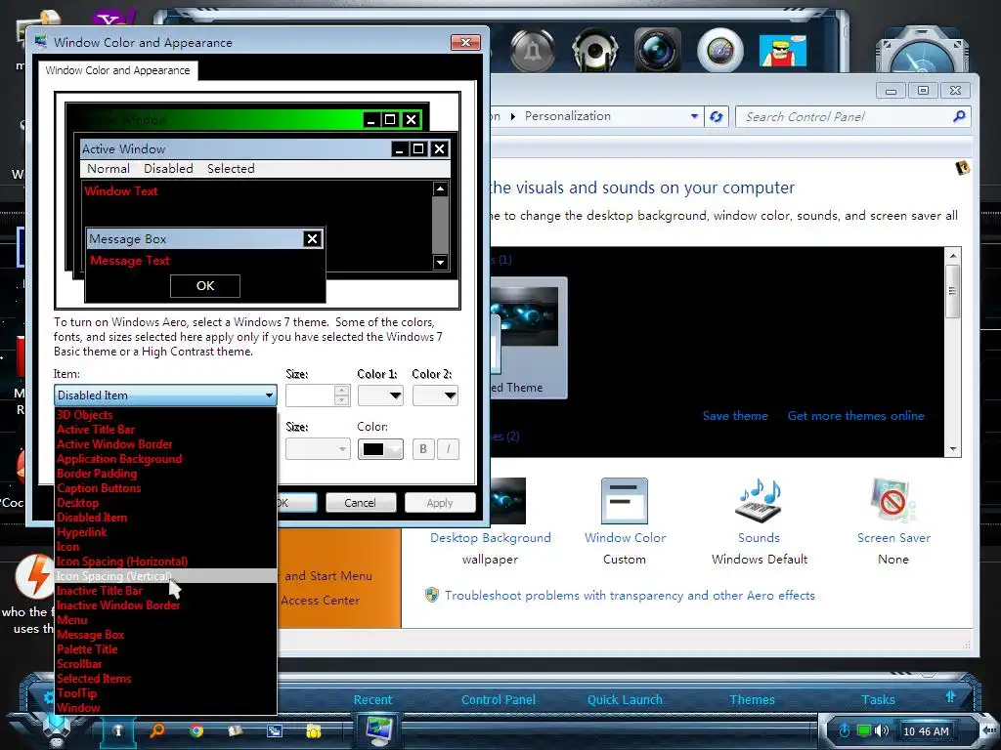Toggle the Bold font button

click(x=422, y=449)
